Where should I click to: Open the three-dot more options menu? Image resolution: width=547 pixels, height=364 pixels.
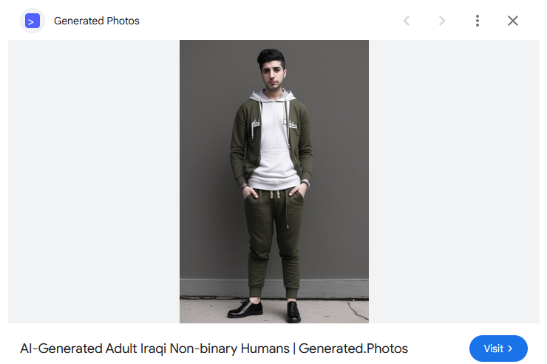coord(478,21)
